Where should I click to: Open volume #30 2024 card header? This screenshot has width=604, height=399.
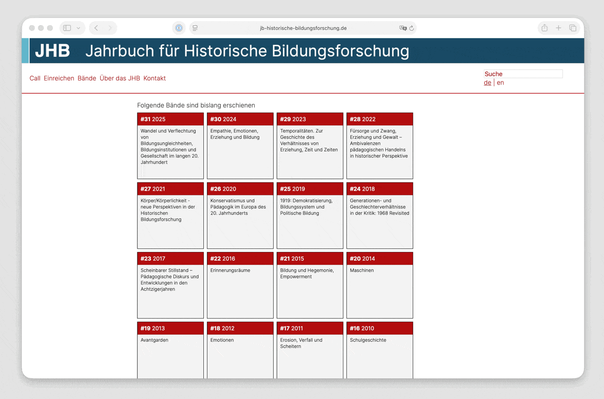point(240,119)
